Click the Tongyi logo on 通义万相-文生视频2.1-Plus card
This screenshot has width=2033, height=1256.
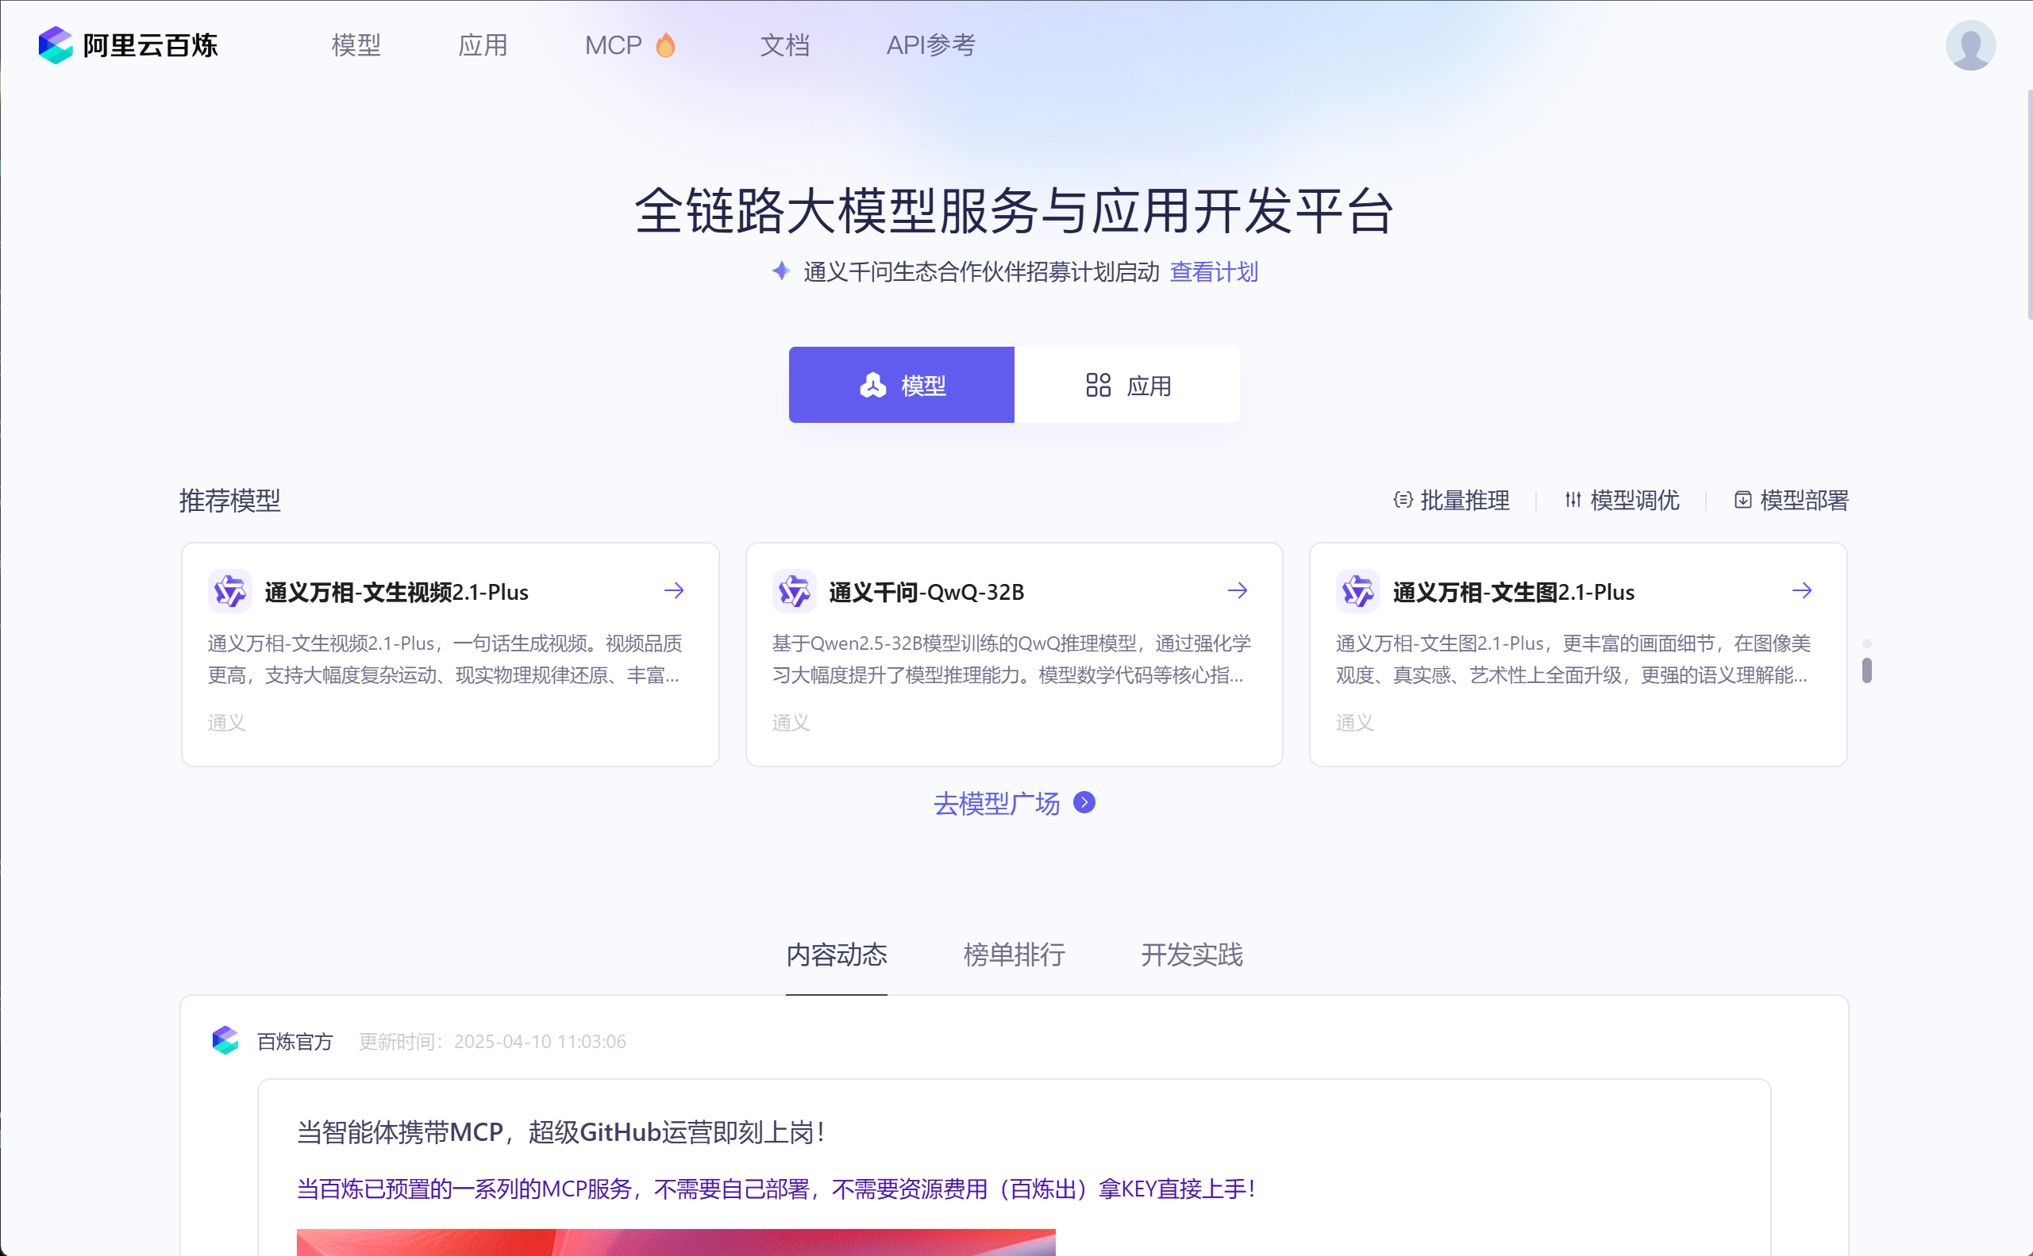coord(229,591)
